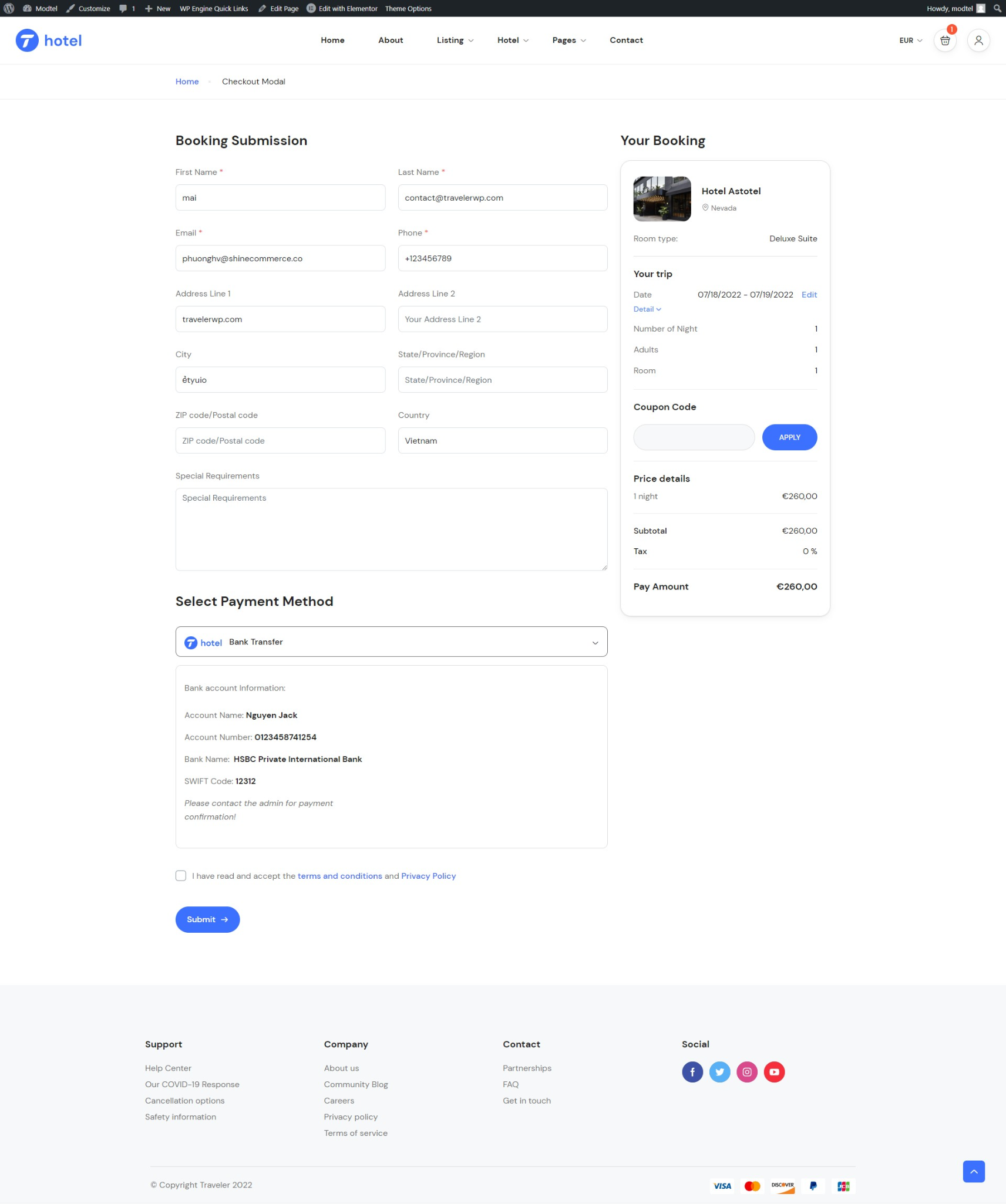The image size is (1006, 1204).
Task: Open the About menu item
Action: tap(391, 41)
